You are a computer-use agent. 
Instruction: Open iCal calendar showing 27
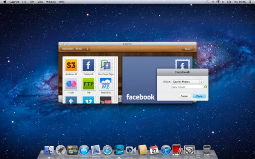154,150
